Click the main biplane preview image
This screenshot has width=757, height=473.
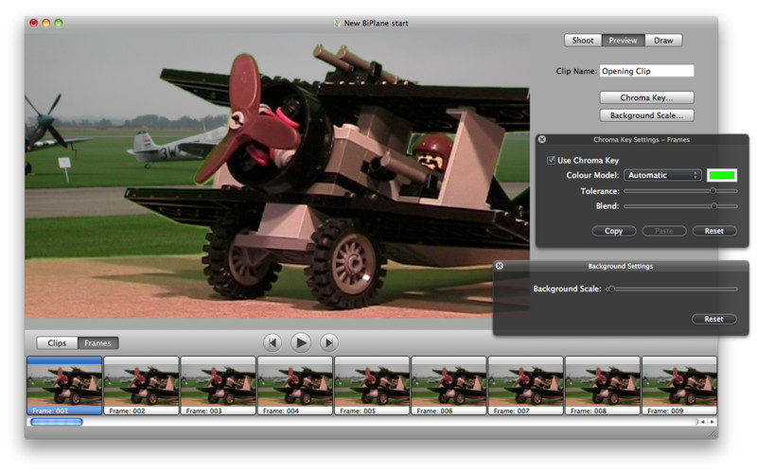pyautogui.click(x=277, y=176)
